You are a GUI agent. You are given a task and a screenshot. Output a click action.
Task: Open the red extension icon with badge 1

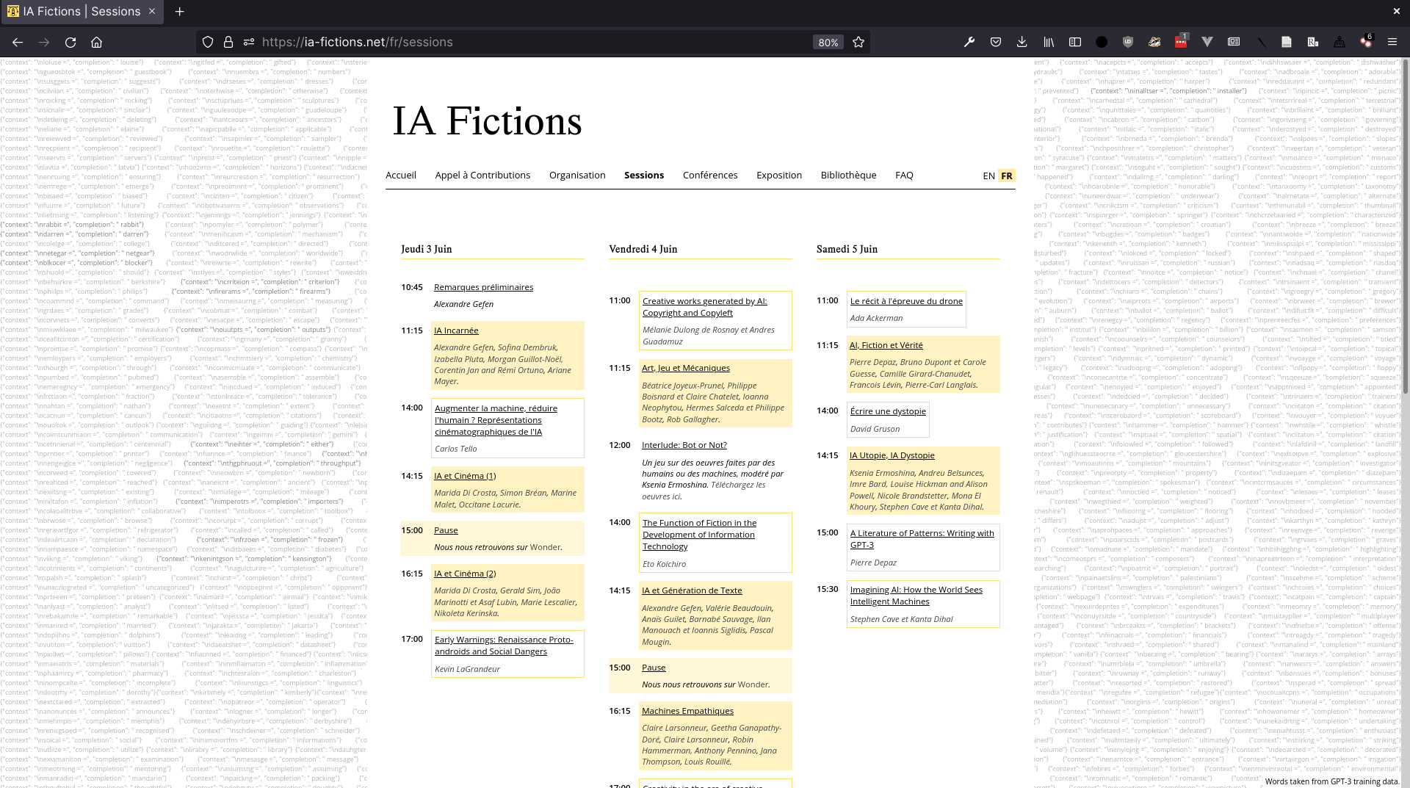click(x=1181, y=42)
